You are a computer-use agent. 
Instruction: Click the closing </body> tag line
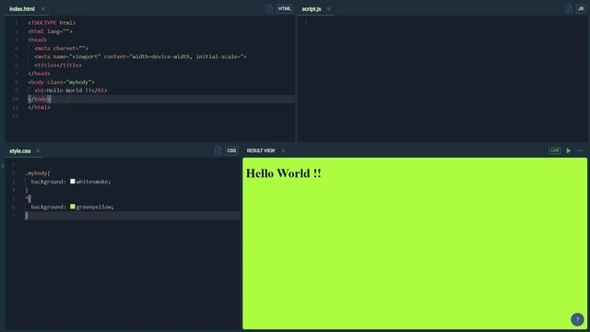[x=39, y=99]
